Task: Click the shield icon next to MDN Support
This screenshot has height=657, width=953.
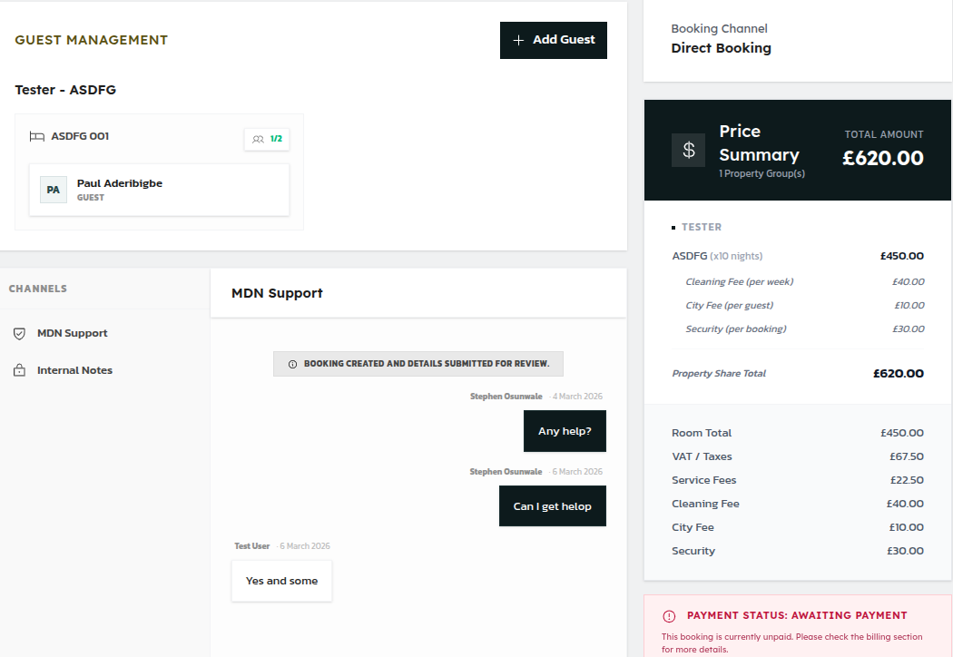Action: point(19,333)
